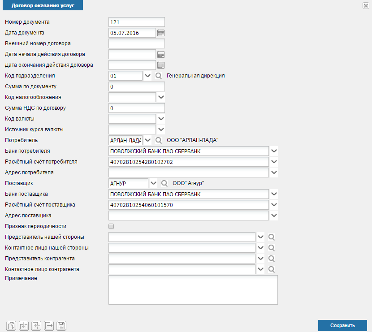Click the left-arrow import icon at bottom
372x332 pixels.
point(36,326)
